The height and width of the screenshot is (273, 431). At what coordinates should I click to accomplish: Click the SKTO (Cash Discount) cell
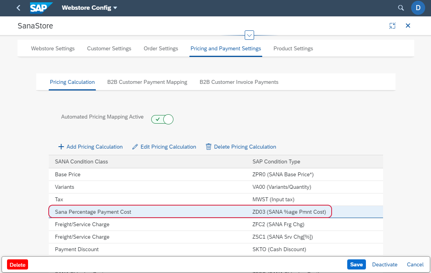279,249
